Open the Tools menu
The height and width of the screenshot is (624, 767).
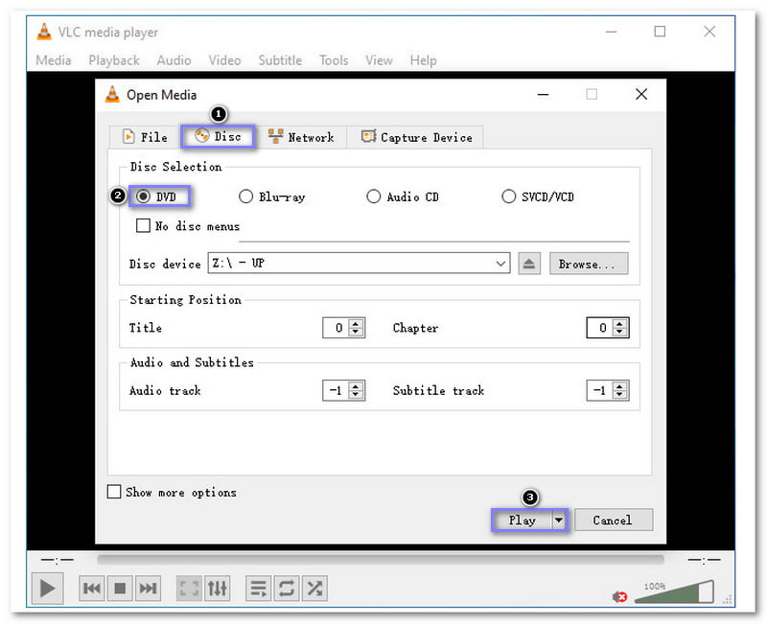click(x=334, y=60)
